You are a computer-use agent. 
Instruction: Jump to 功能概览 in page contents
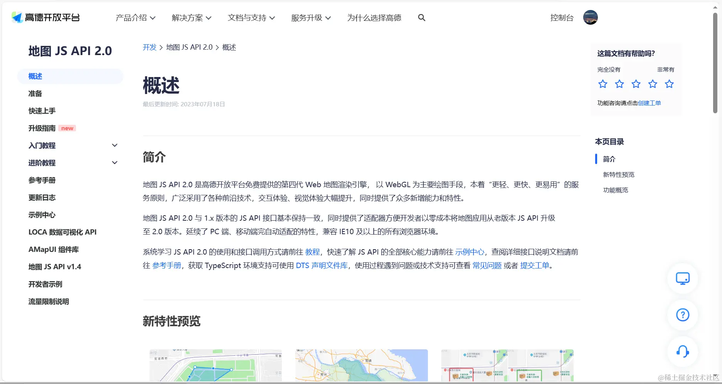[616, 190]
